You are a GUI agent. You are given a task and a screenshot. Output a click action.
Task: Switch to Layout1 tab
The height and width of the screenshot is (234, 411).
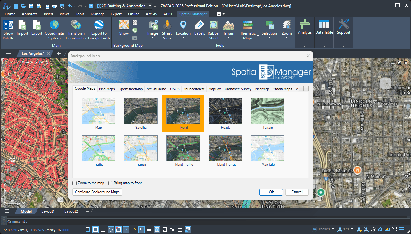tap(48, 211)
